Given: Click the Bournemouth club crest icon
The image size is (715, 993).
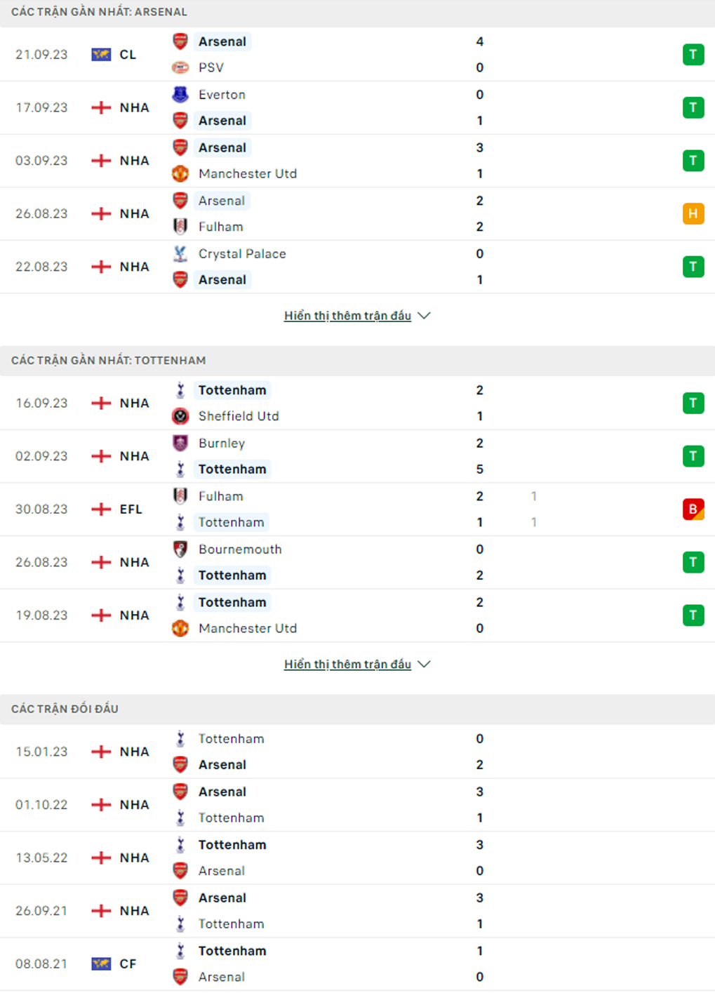Looking at the screenshot, I should (180, 549).
